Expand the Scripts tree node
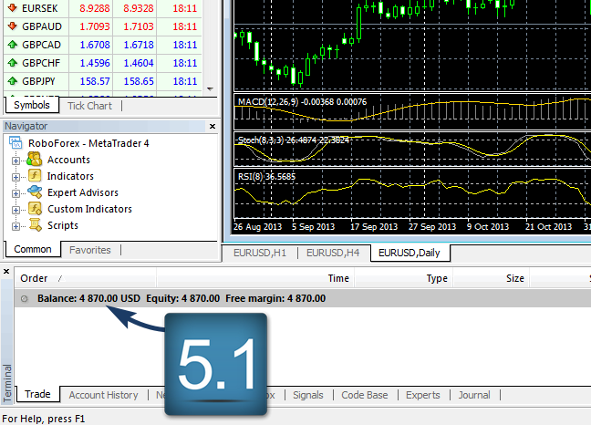Screen dimensions: 591x425 (x=16, y=226)
